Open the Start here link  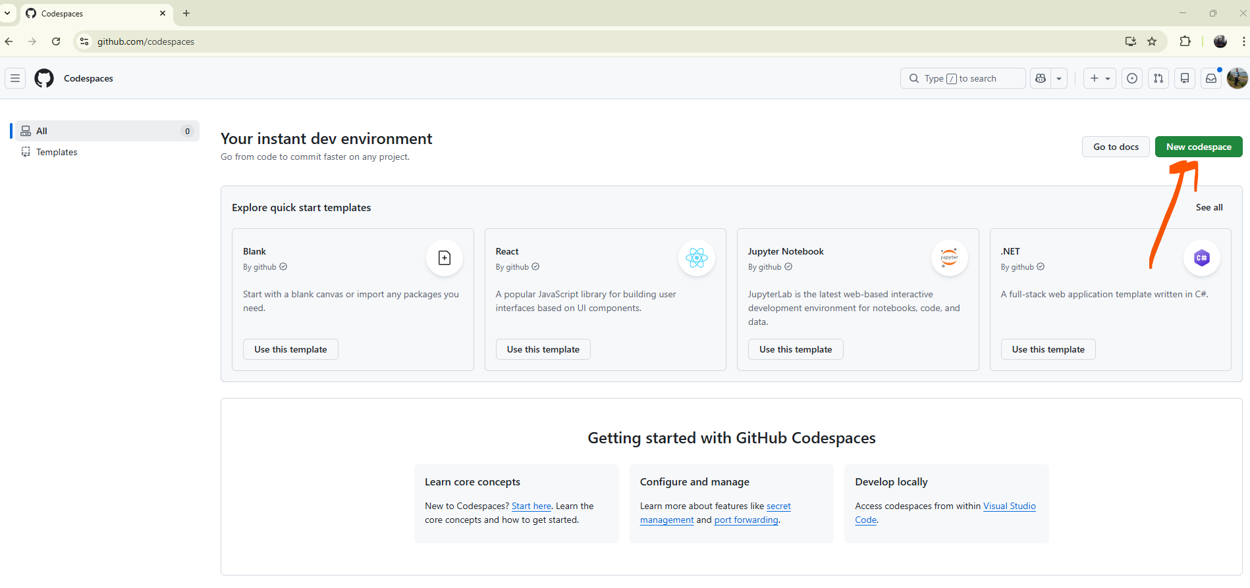click(531, 506)
